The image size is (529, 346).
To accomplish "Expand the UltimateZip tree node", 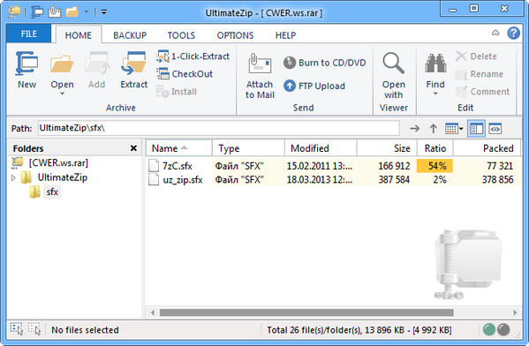I will click(13, 177).
